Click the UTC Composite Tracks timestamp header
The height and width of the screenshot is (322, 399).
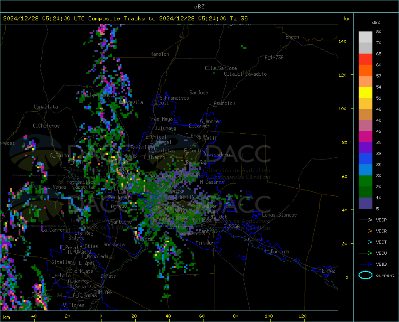point(125,19)
